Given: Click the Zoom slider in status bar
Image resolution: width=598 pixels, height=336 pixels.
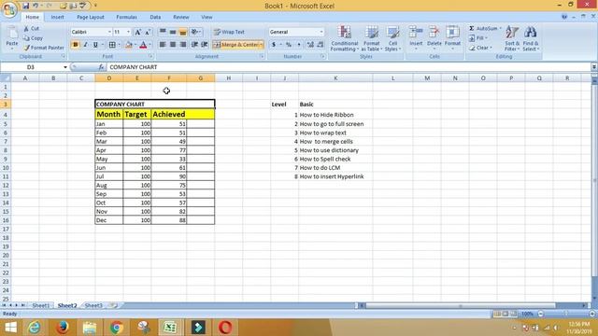Looking at the screenshot, I should 566,314.
